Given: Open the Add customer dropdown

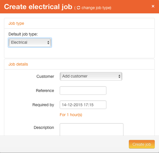Looking at the screenshot, I should [x=91, y=76].
